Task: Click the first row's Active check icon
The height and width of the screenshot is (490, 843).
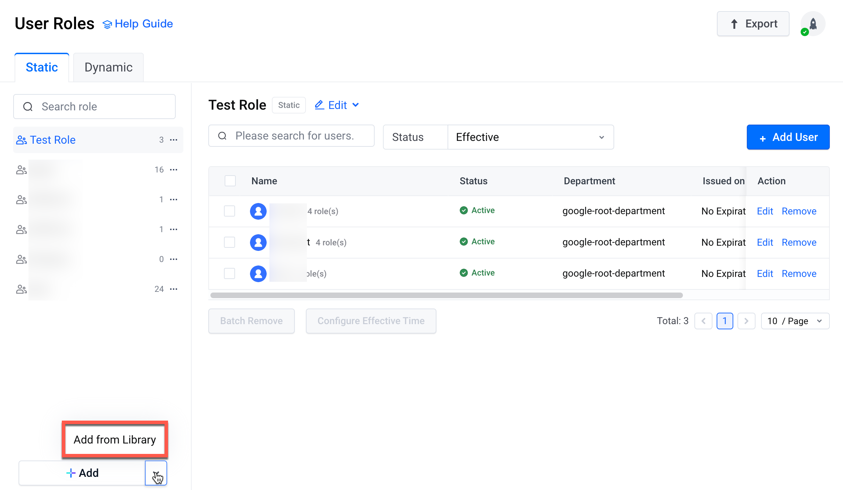Action: (x=464, y=210)
